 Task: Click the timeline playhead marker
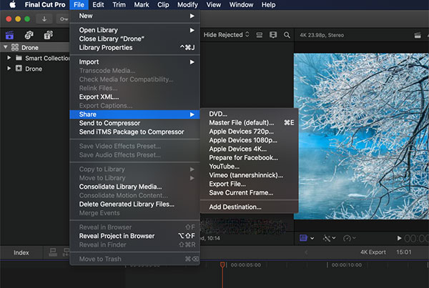coord(222,264)
